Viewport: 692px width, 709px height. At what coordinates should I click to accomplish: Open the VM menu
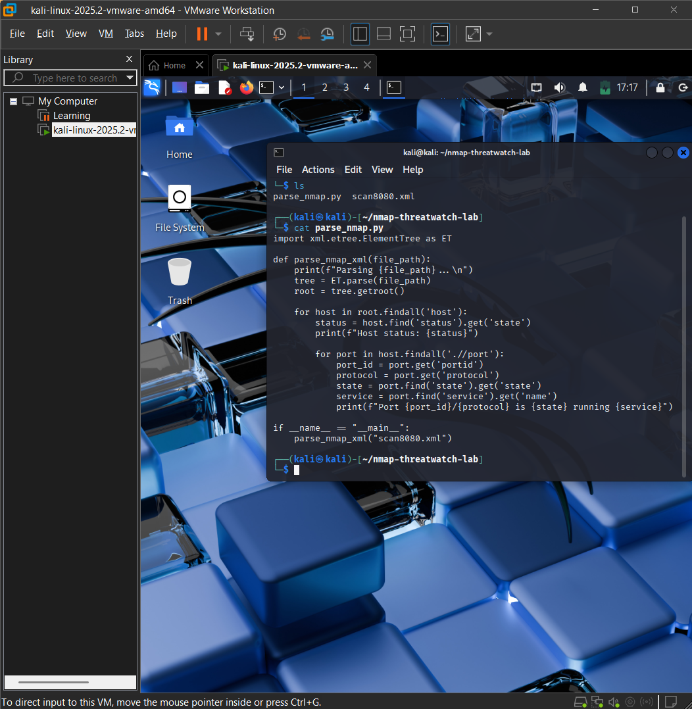(x=106, y=34)
